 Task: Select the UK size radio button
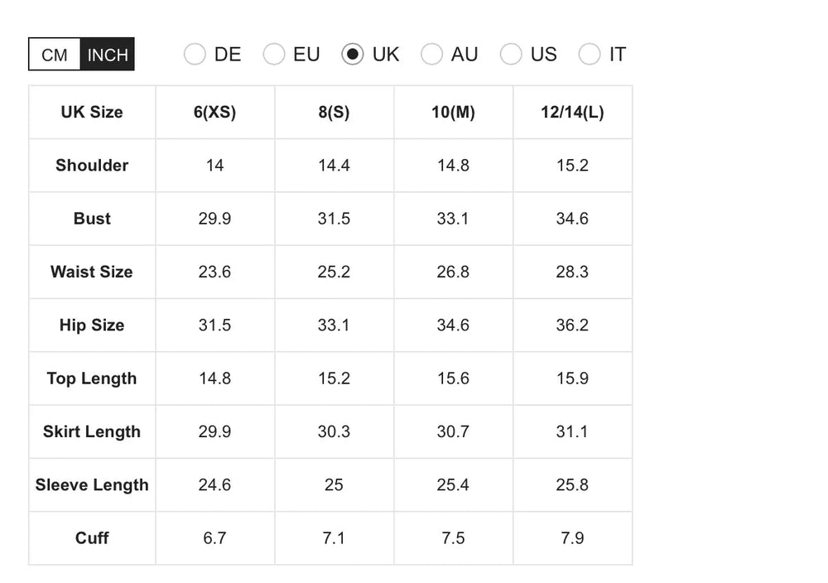tap(352, 54)
